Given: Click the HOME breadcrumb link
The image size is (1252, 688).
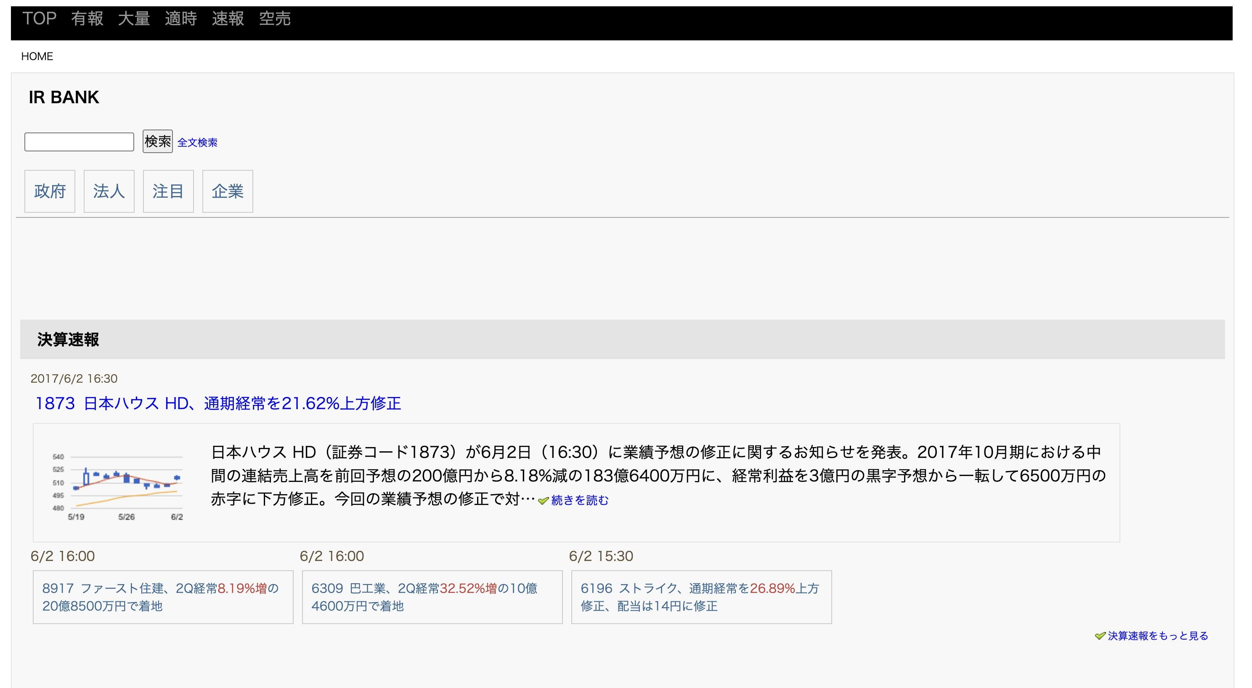Looking at the screenshot, I should click(x=37, y=56).
